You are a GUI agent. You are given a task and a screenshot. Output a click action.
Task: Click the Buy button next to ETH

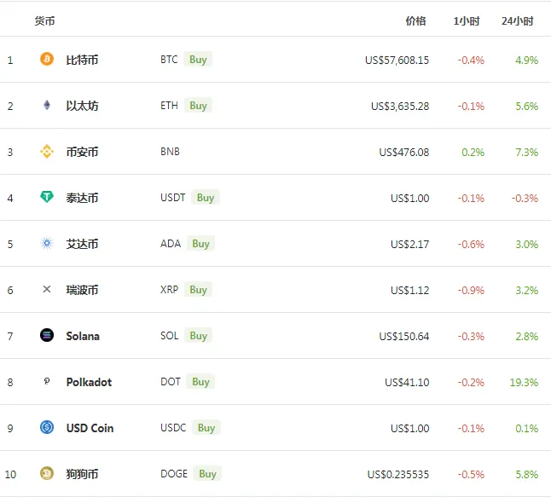tap(198, 106)
